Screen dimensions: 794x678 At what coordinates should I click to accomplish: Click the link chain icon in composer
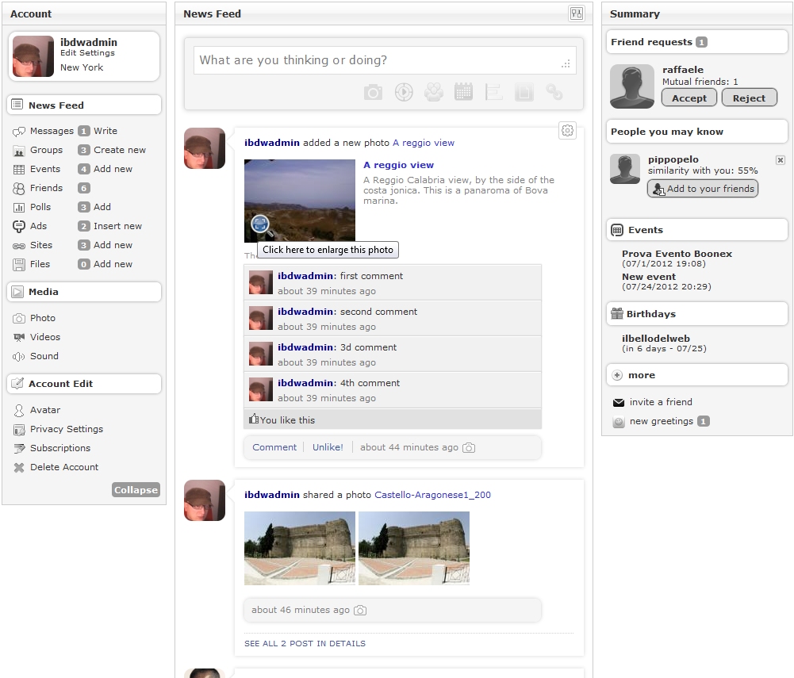point(554,93)
